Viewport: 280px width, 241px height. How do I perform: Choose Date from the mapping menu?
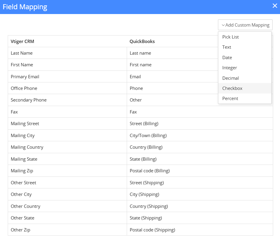[245, 58]
